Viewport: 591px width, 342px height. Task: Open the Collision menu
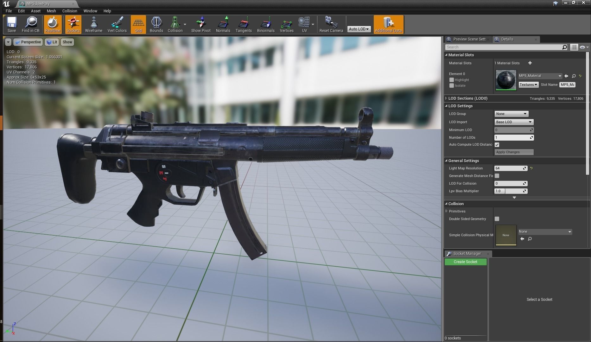click(70, 11)
